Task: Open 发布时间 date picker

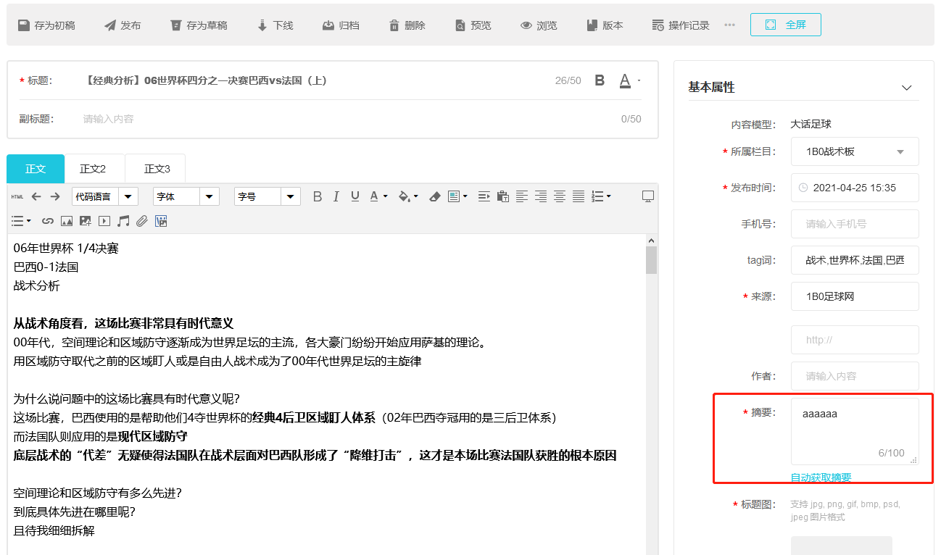Action: point(855,188)
